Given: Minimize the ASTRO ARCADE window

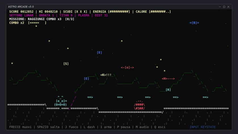Looking at the screenshot, I should 220,7.
